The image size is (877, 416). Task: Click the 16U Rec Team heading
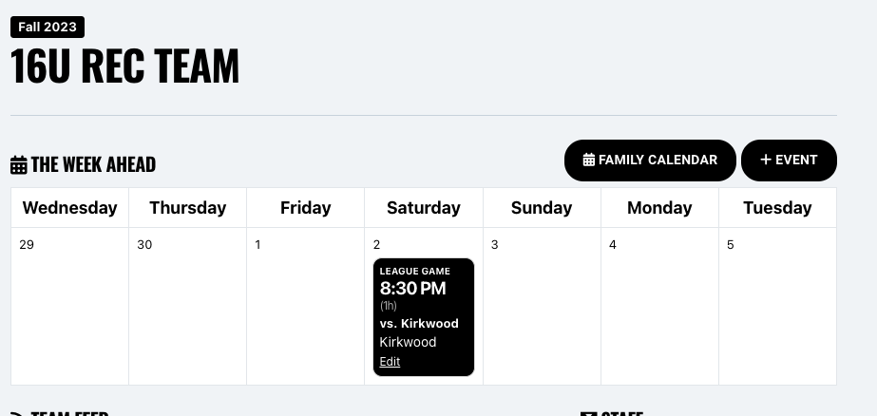pyautogui.click(x=125, y=66)
